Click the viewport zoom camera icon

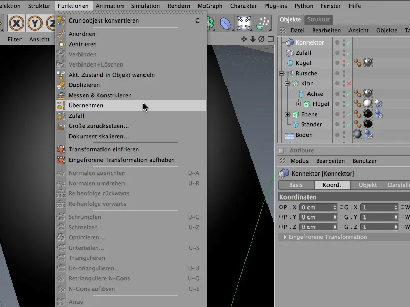click(x=253, y=39)
